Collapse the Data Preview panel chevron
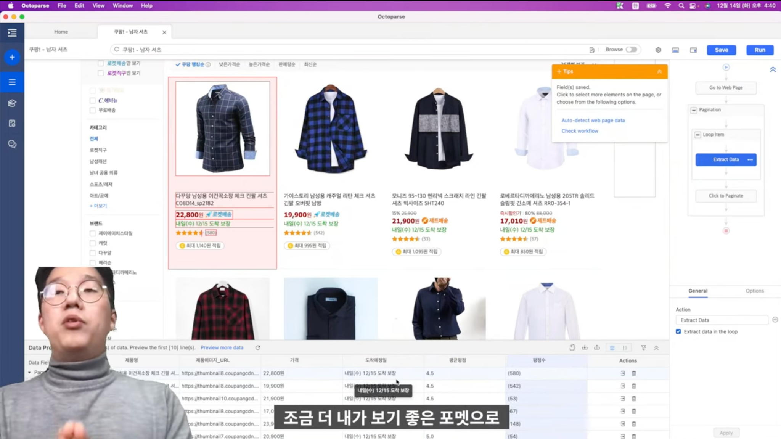Viewport: 781px width, 439px height. coord(656,347)
